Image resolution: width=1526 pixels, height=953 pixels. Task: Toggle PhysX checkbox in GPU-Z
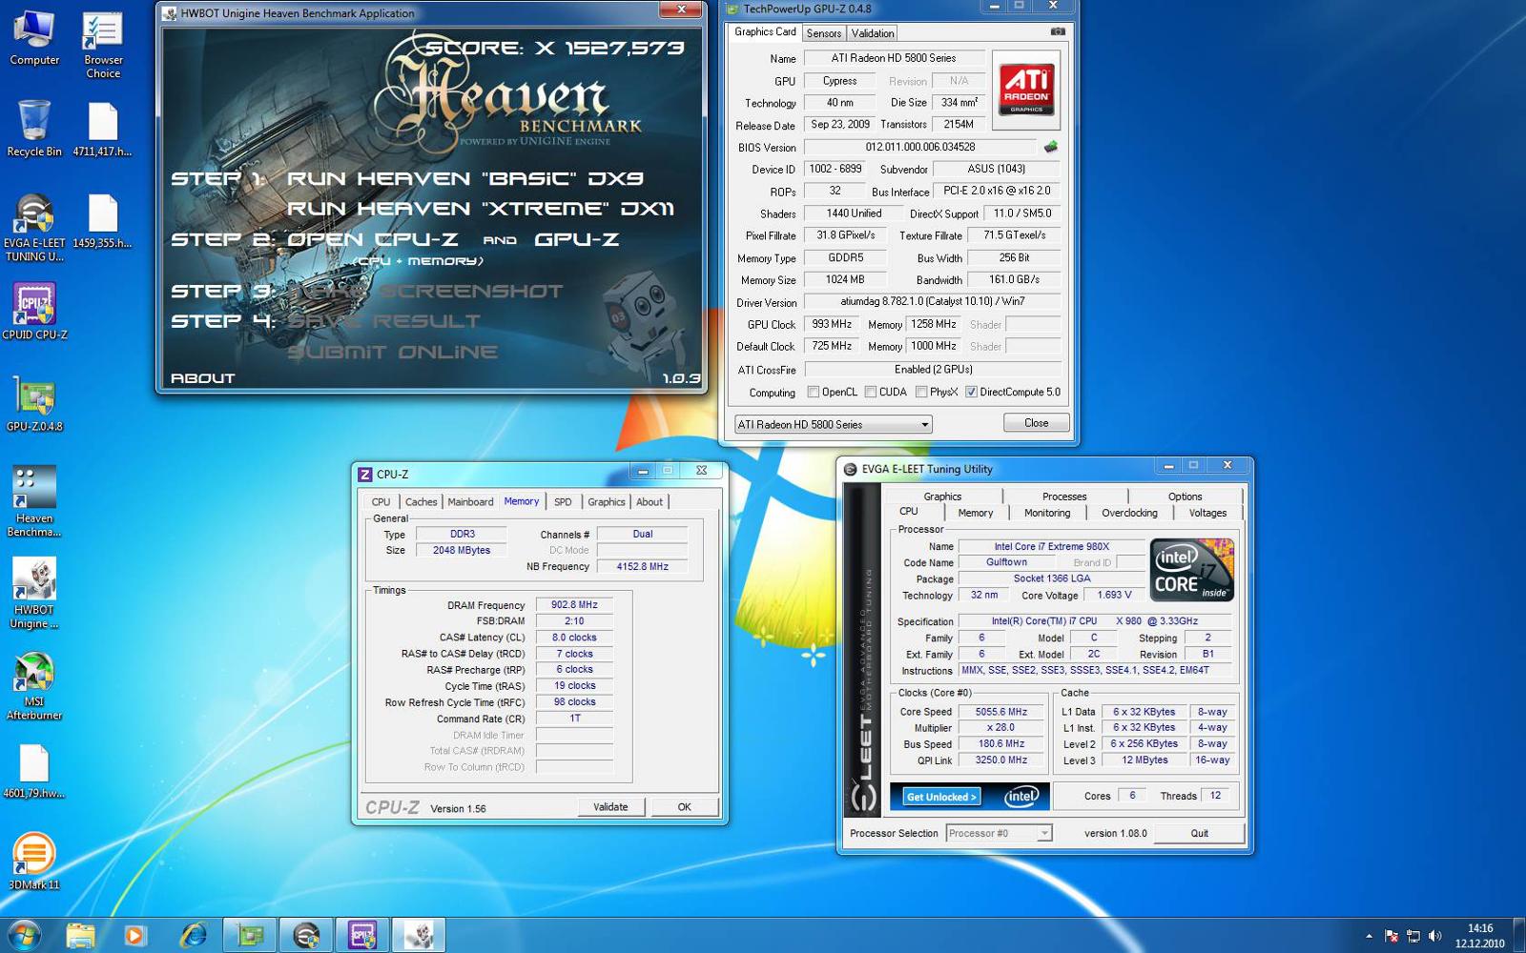click(x=921, y=392)
